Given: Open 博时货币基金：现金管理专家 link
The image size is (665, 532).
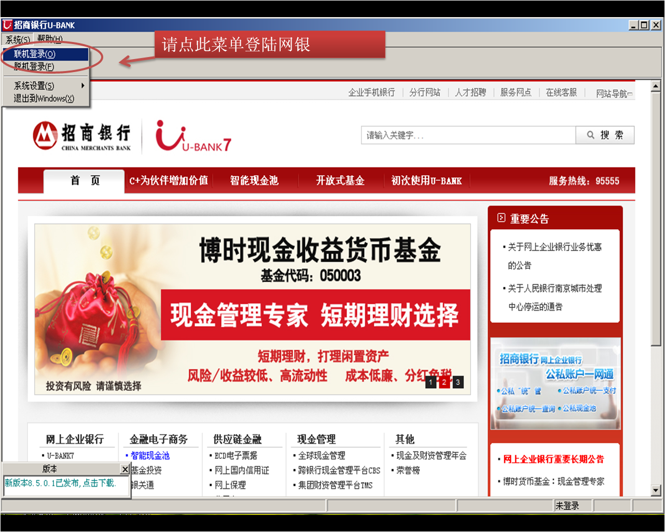Looking at the screenshot, I should (x=553, y=481).
